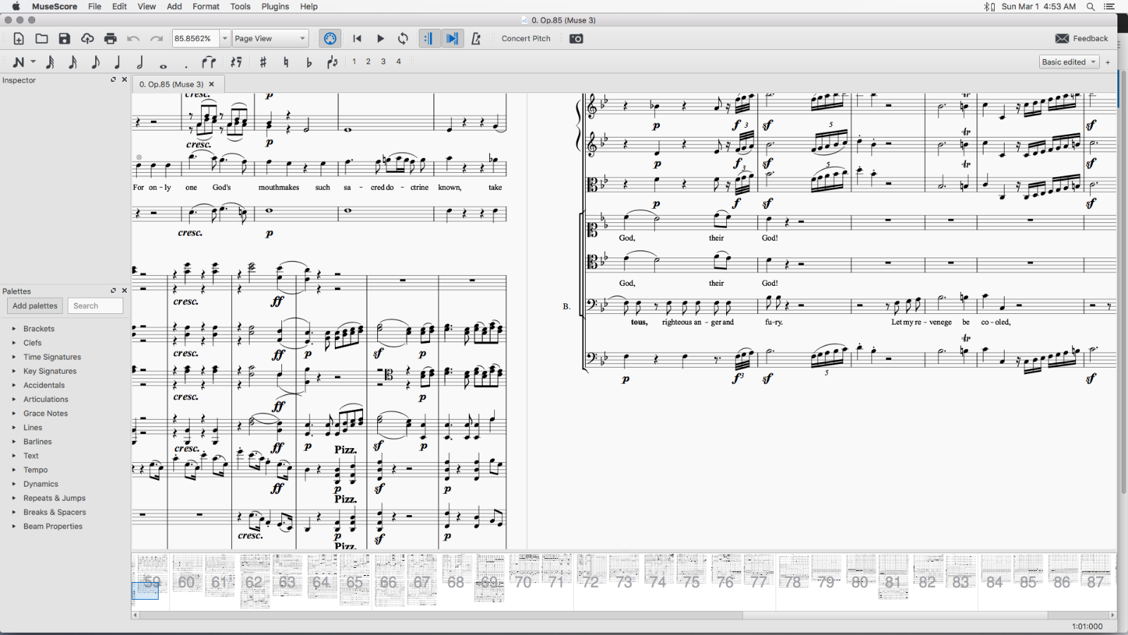
Task: Apply sharp accidental
Action: [x=263, y=62]
